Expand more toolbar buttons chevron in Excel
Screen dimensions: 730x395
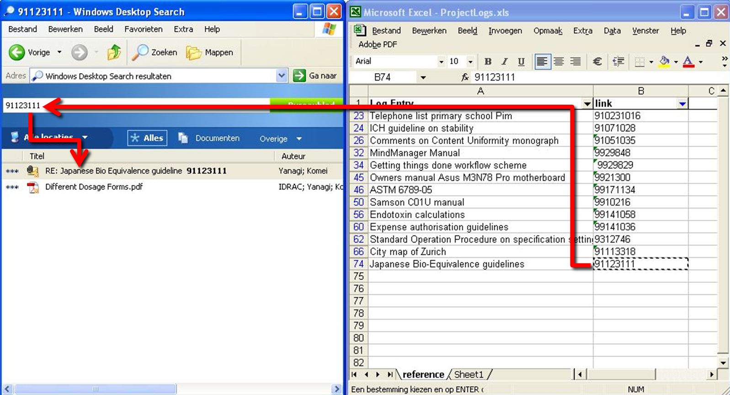[x=724, y=62]
